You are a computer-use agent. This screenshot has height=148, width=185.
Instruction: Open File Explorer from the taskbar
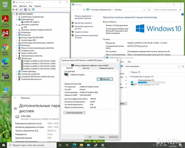(x=81, y=145)
